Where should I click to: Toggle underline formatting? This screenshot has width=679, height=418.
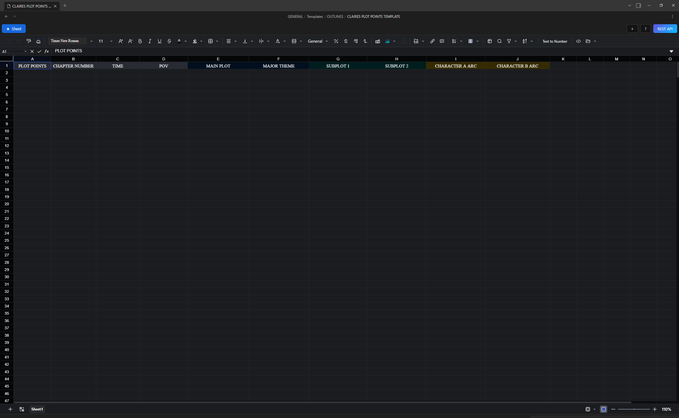(159, 41)
